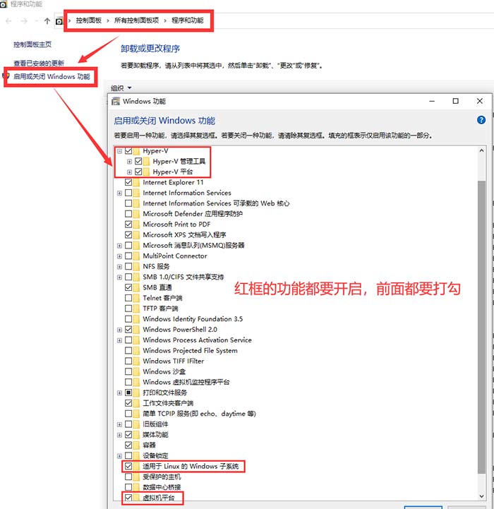Click the 程序和功能 window title icon

[4, 4]
